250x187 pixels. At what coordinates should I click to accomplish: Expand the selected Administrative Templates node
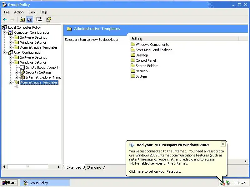[x=10, y=82]
